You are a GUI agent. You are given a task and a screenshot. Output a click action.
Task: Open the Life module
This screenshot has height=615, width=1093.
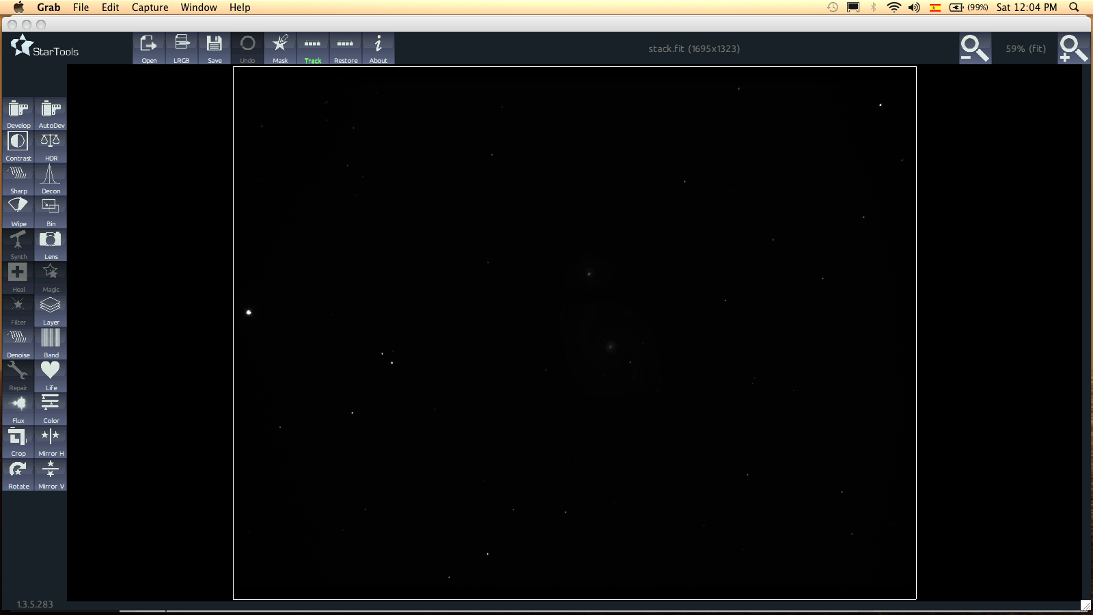(51, 376)
